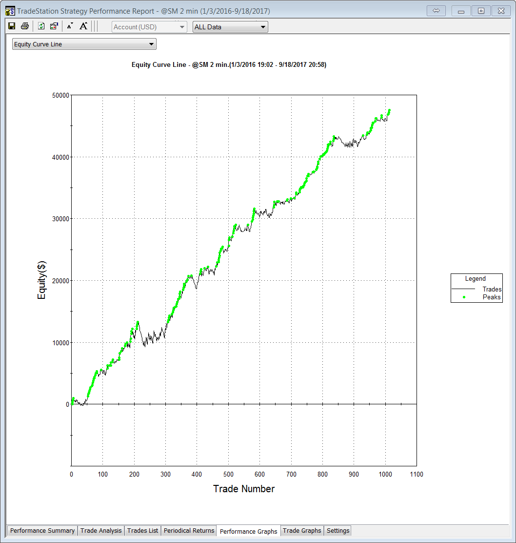Open the report properties icon

[54, 26]
